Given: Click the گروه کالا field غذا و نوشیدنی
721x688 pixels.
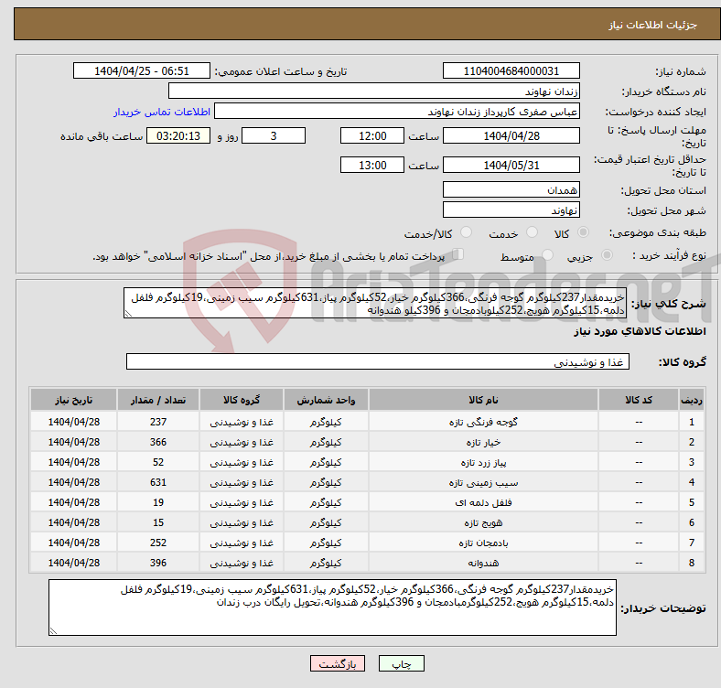Looking at the screenshot, I should tap(378, 361).
